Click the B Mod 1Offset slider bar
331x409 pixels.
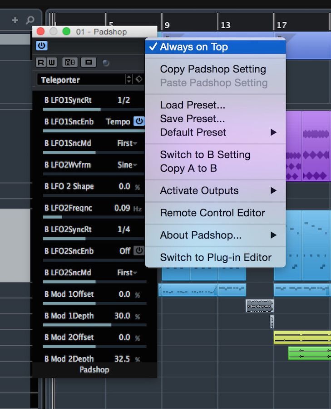coord(94,304)
